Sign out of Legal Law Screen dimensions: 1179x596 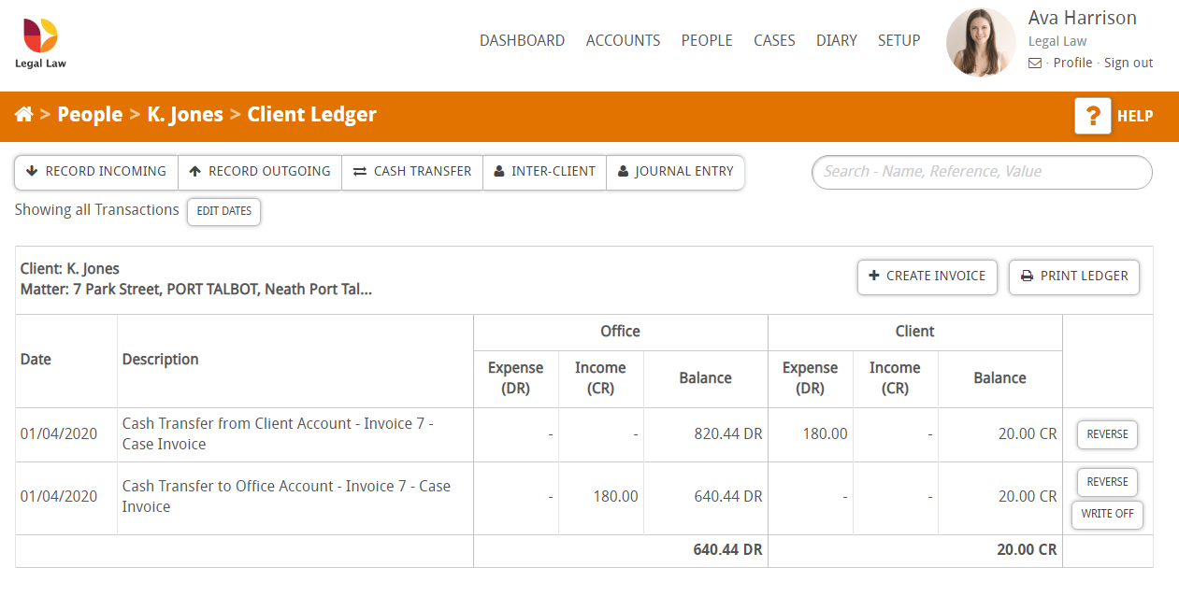point(1129,63)
